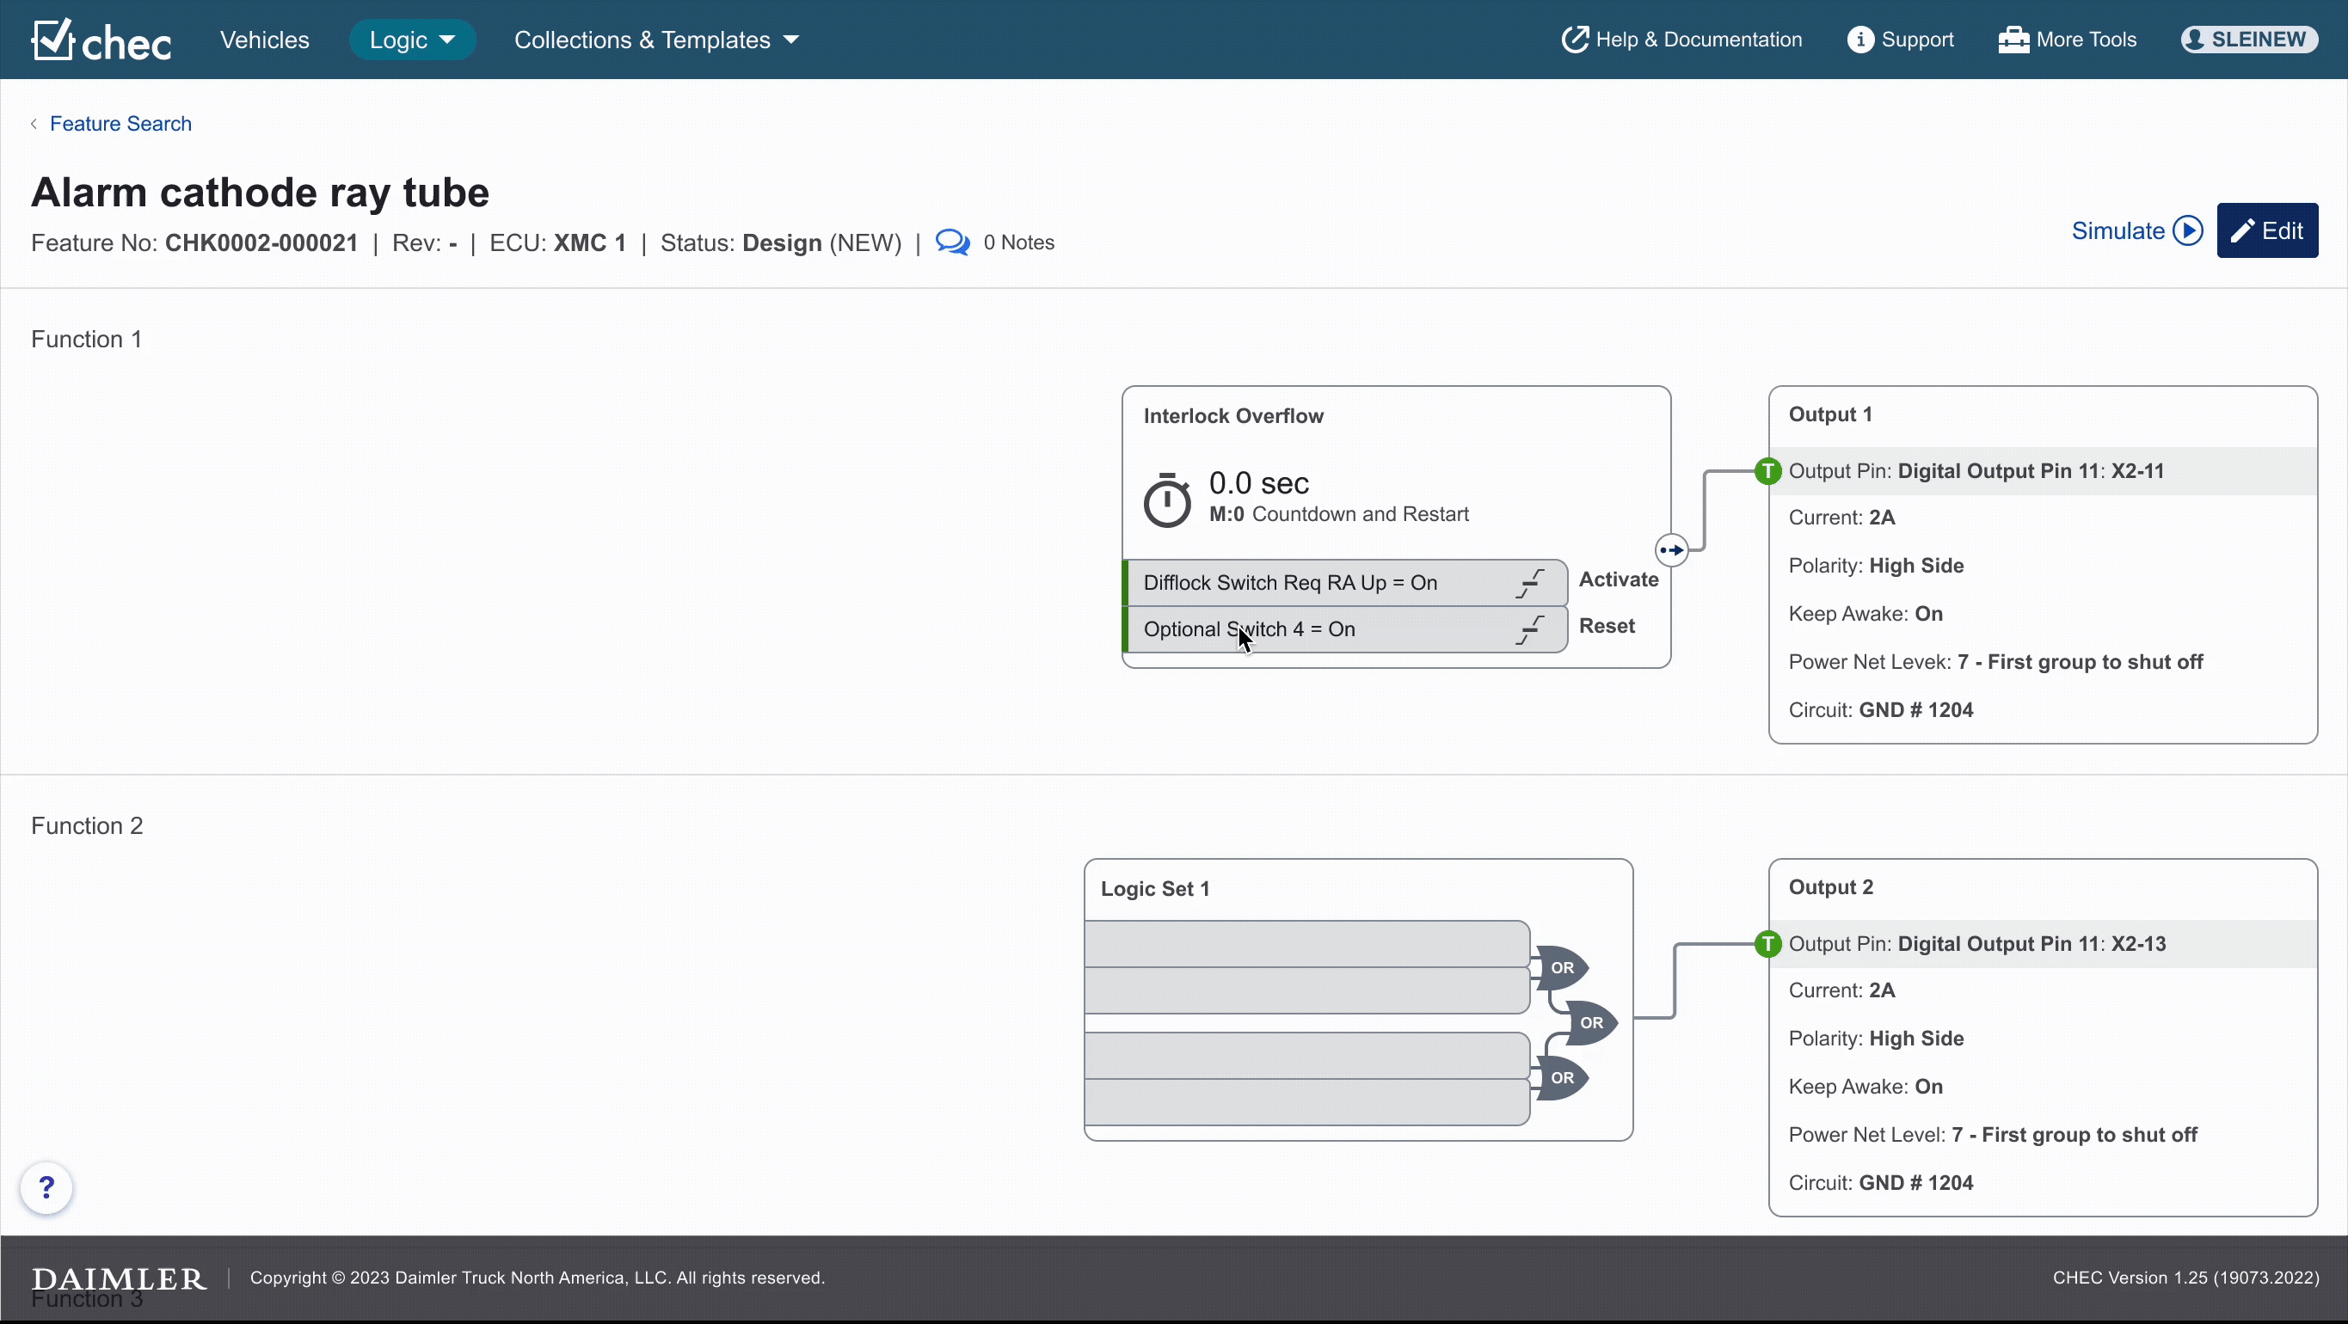Expand Collections & Templates dropdown
Screen dimensions: 2348x1324
tap(656, 40)
